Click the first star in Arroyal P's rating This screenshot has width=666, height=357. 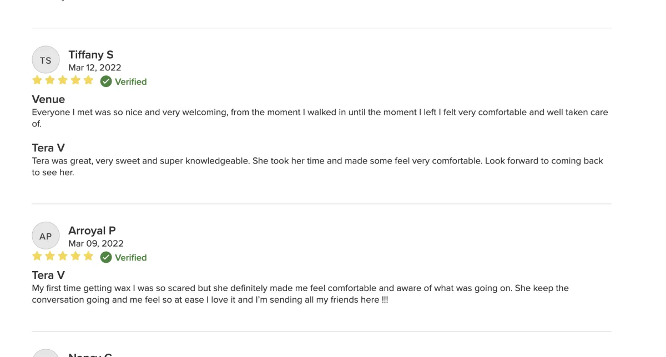coord(37,256)
